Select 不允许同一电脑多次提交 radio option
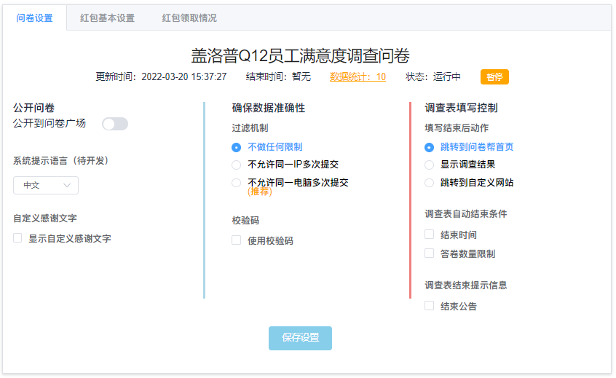Viewport: 616px width, 378px height. point(236,183)
